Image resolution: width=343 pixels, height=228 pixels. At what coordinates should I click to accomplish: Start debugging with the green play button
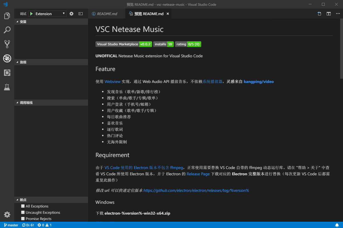point(31,13)
